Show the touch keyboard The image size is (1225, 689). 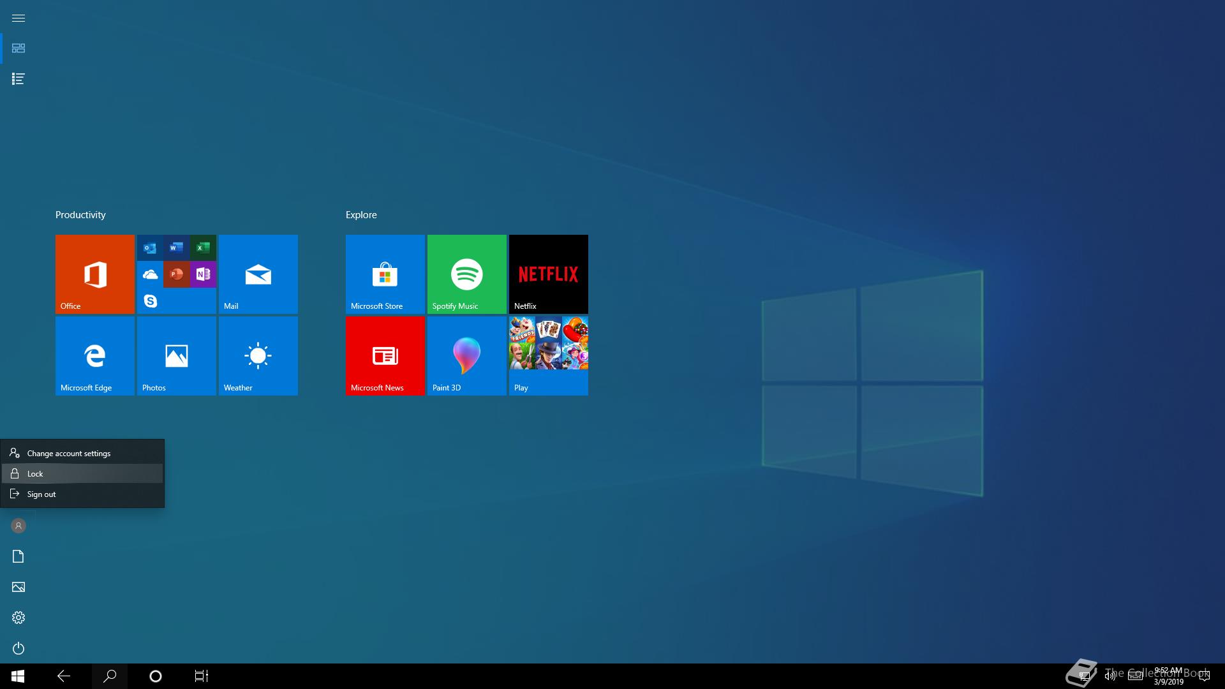coord(1136,676)
